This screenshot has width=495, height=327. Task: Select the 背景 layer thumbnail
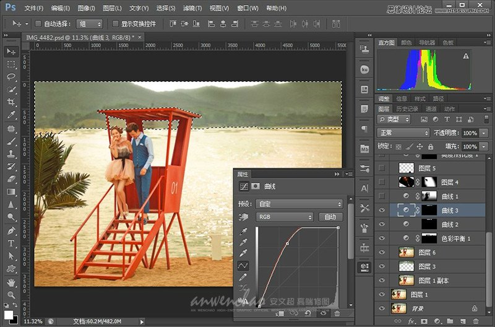tap(399, 308)
